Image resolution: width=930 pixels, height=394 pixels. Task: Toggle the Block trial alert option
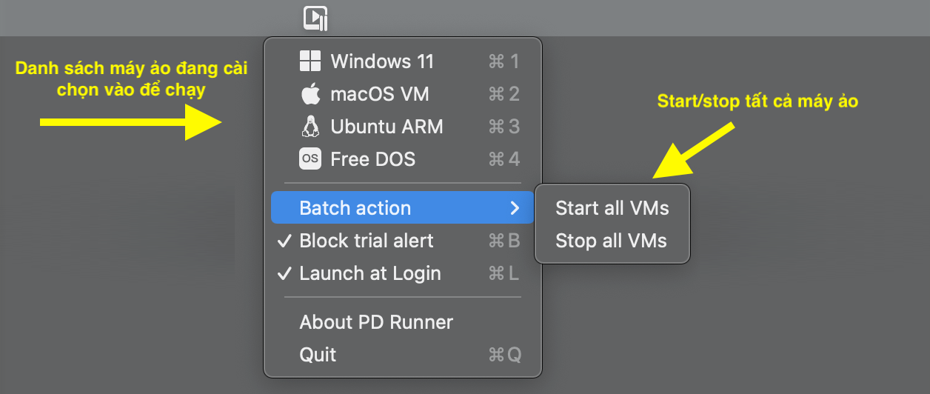[x=367, y=241]
